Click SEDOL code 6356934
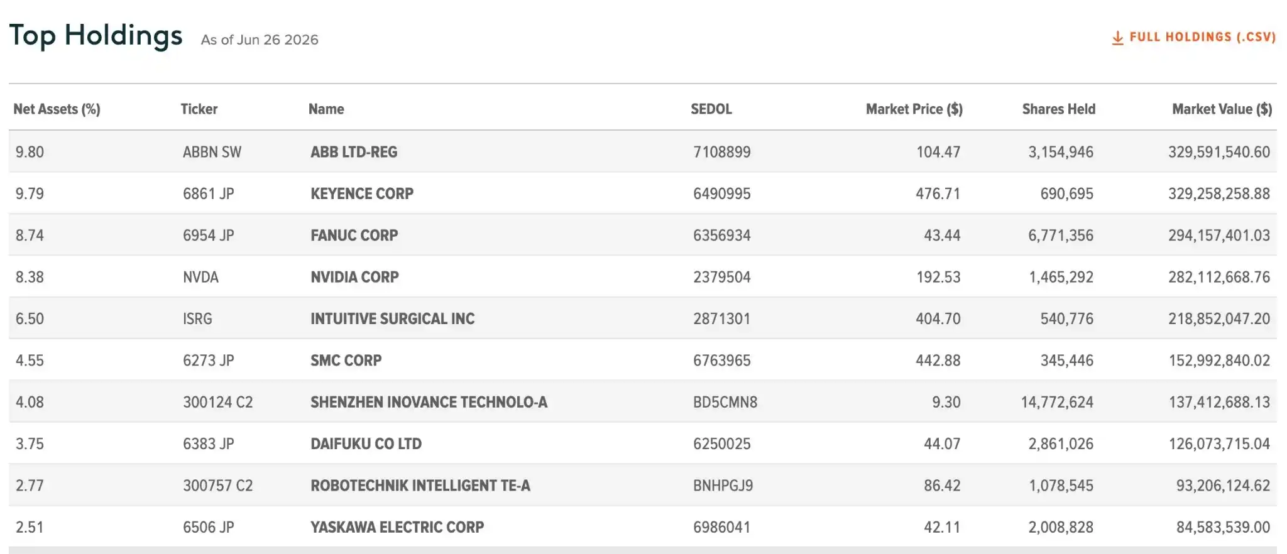Screen dimensions: 1287x554 click(x=722, y=236)
